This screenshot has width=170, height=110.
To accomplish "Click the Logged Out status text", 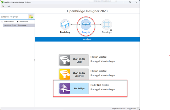I will pos(132,108).
